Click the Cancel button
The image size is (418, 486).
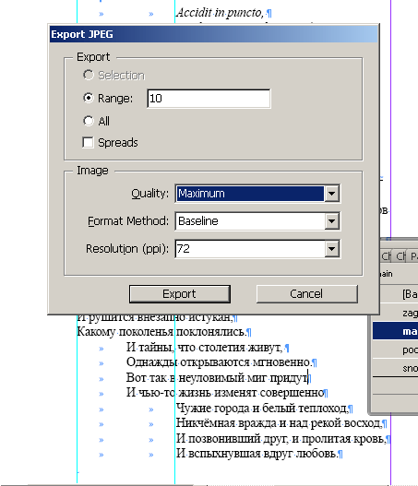coord(307,294)
